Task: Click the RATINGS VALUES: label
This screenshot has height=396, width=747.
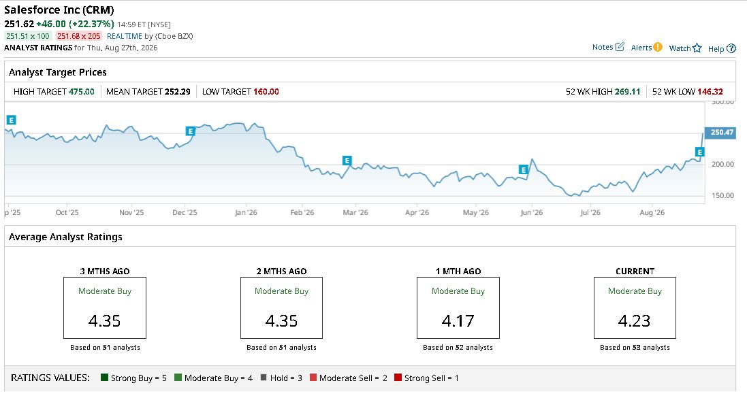Action: 50,378
